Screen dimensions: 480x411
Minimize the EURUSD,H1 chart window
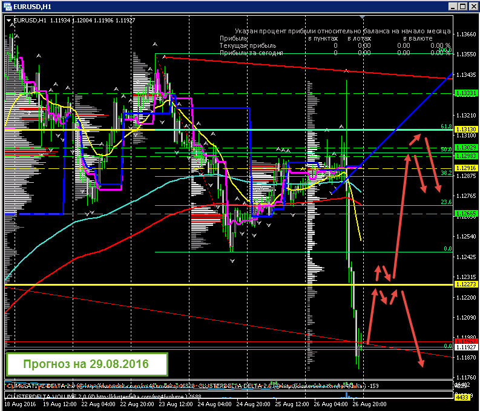tap(453, 7)
